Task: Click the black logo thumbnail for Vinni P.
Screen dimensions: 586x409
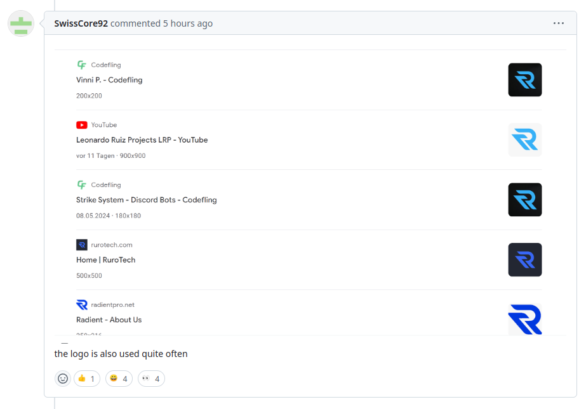Action: click(524, 80)
